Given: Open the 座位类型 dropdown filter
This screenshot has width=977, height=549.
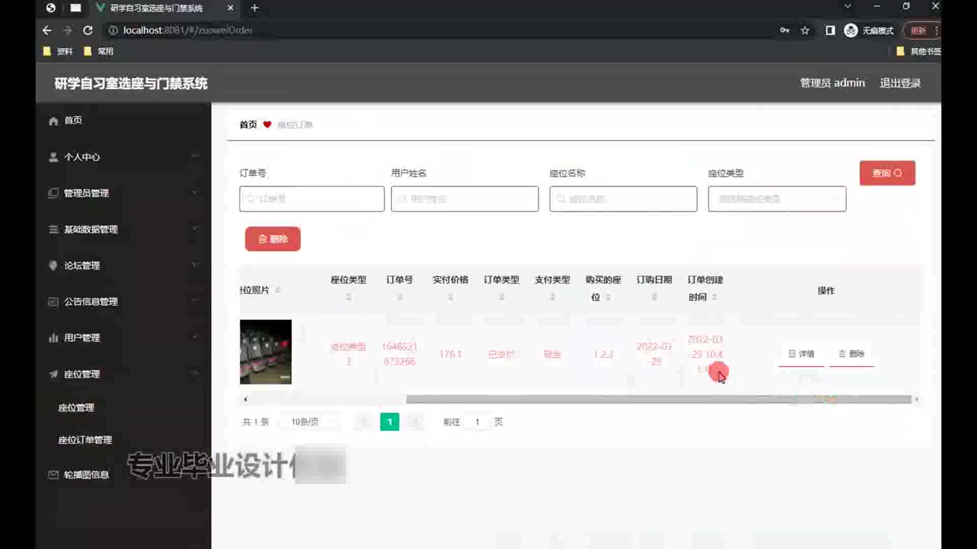Looking at the screenshot, I should tap(777, 199).
